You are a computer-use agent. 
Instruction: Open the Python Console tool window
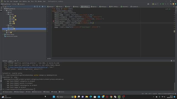tap(37, 92)
